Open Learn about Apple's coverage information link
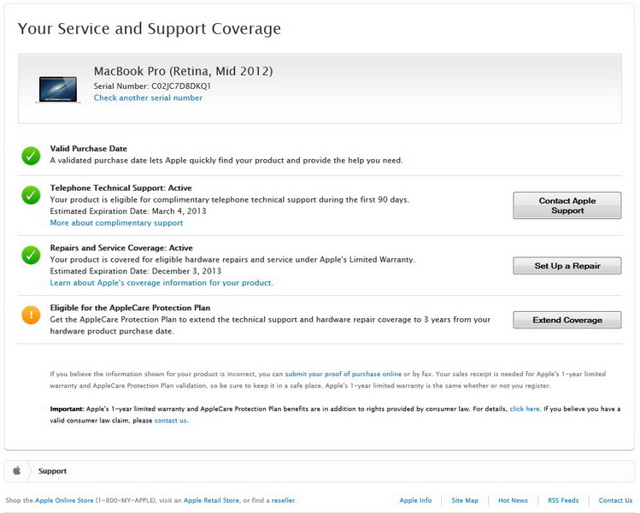This screenshot has width=640, height=513. [x=161, y=283]
